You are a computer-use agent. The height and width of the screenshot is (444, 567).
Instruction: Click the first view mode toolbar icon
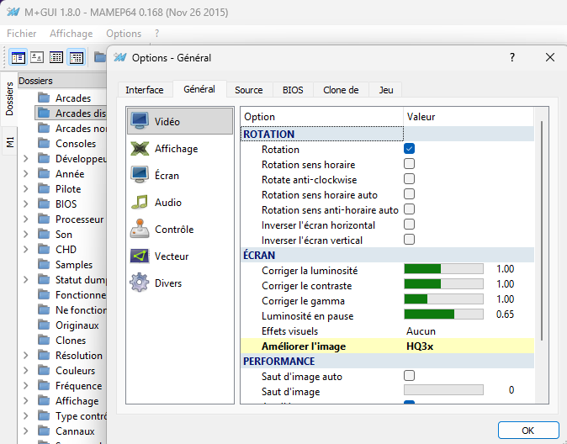(18, 57)
